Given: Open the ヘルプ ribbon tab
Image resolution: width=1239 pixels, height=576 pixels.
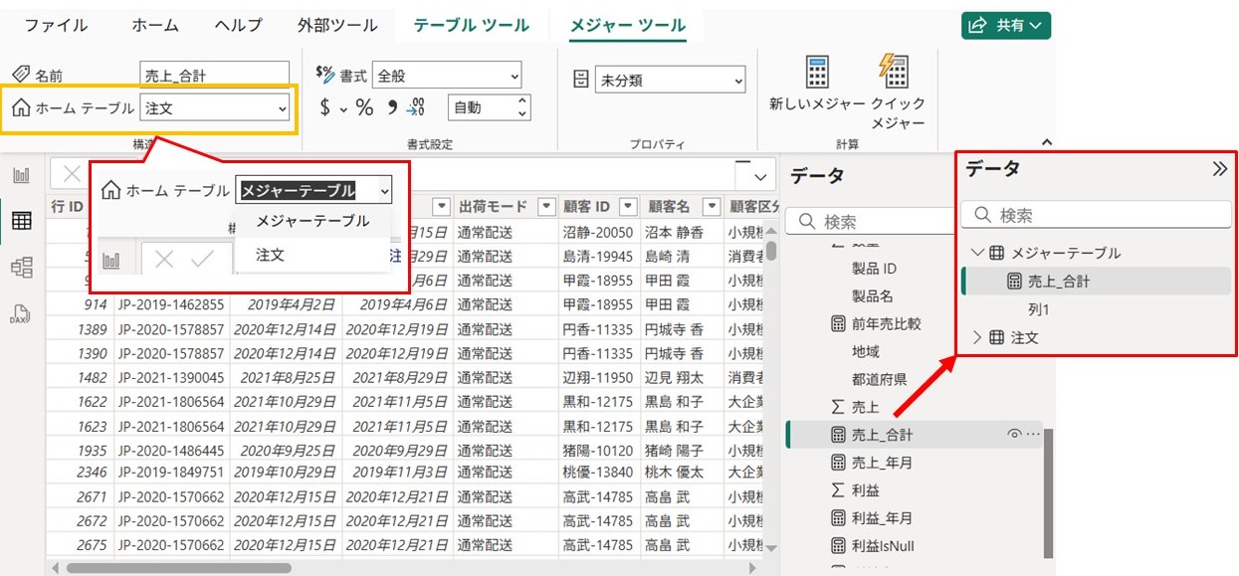Looking at the screenshot, I should click(239, 25).
